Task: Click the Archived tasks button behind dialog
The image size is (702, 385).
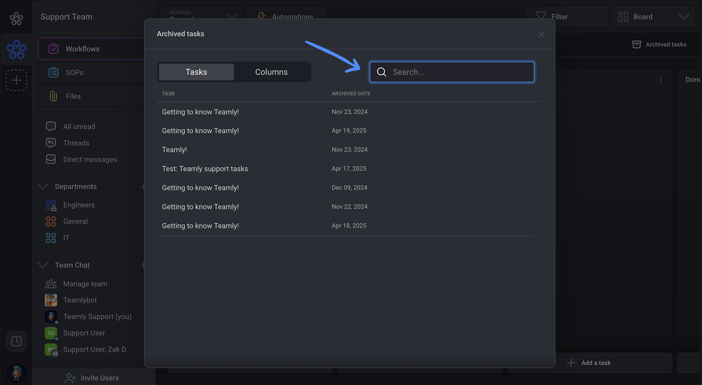Action: pyautogui.click(x=659, y=44)
